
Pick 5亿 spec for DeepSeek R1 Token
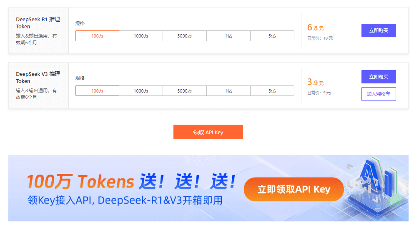(272, 36)
